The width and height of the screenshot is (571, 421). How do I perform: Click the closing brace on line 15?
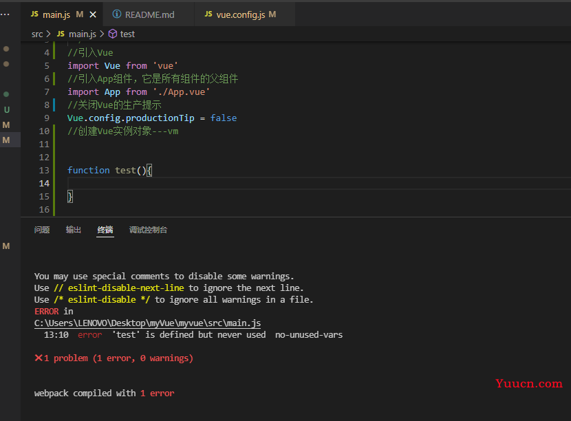point(70,196)
